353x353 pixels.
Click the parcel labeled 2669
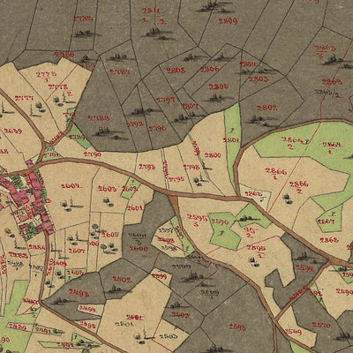(x=13, y=131)
